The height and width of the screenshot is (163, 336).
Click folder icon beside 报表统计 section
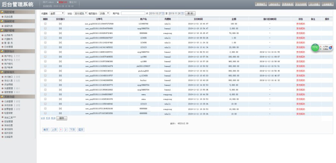pyautogui.click(x=2, y=51)
